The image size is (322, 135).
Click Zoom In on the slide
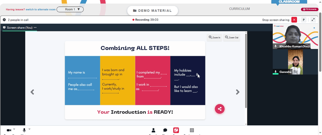coord(214,37)
